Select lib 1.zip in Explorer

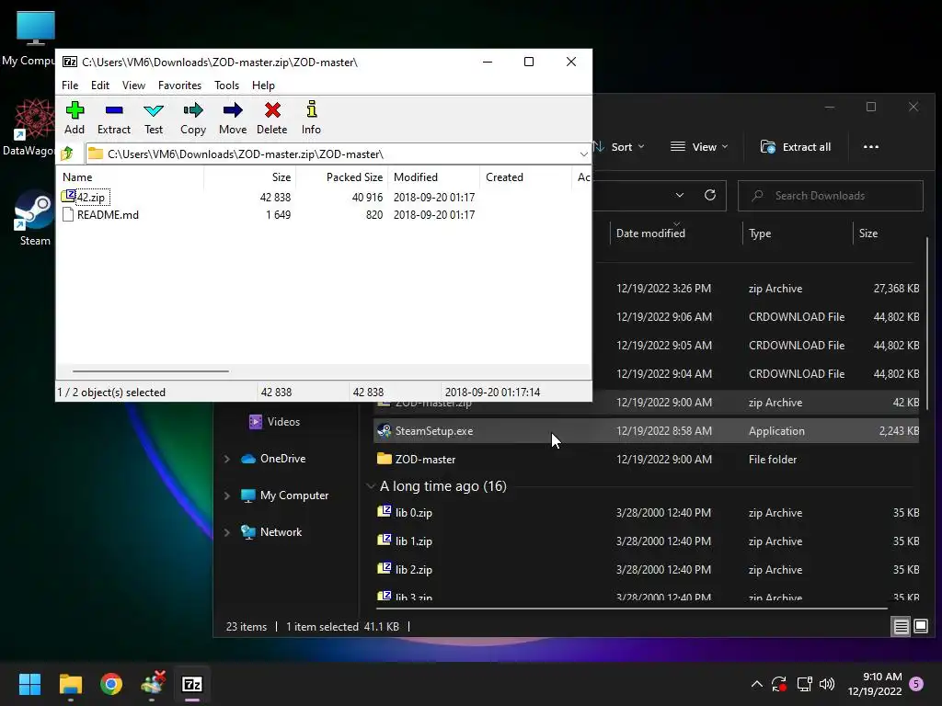tap(646, 541)
